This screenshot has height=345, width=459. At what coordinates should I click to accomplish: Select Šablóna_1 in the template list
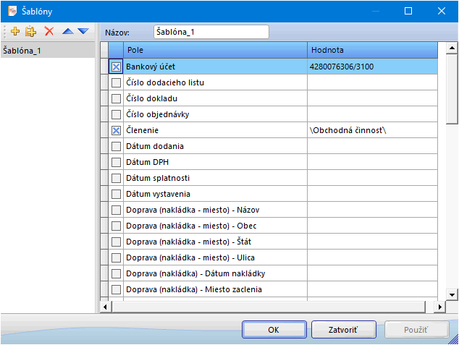(22, 51)
